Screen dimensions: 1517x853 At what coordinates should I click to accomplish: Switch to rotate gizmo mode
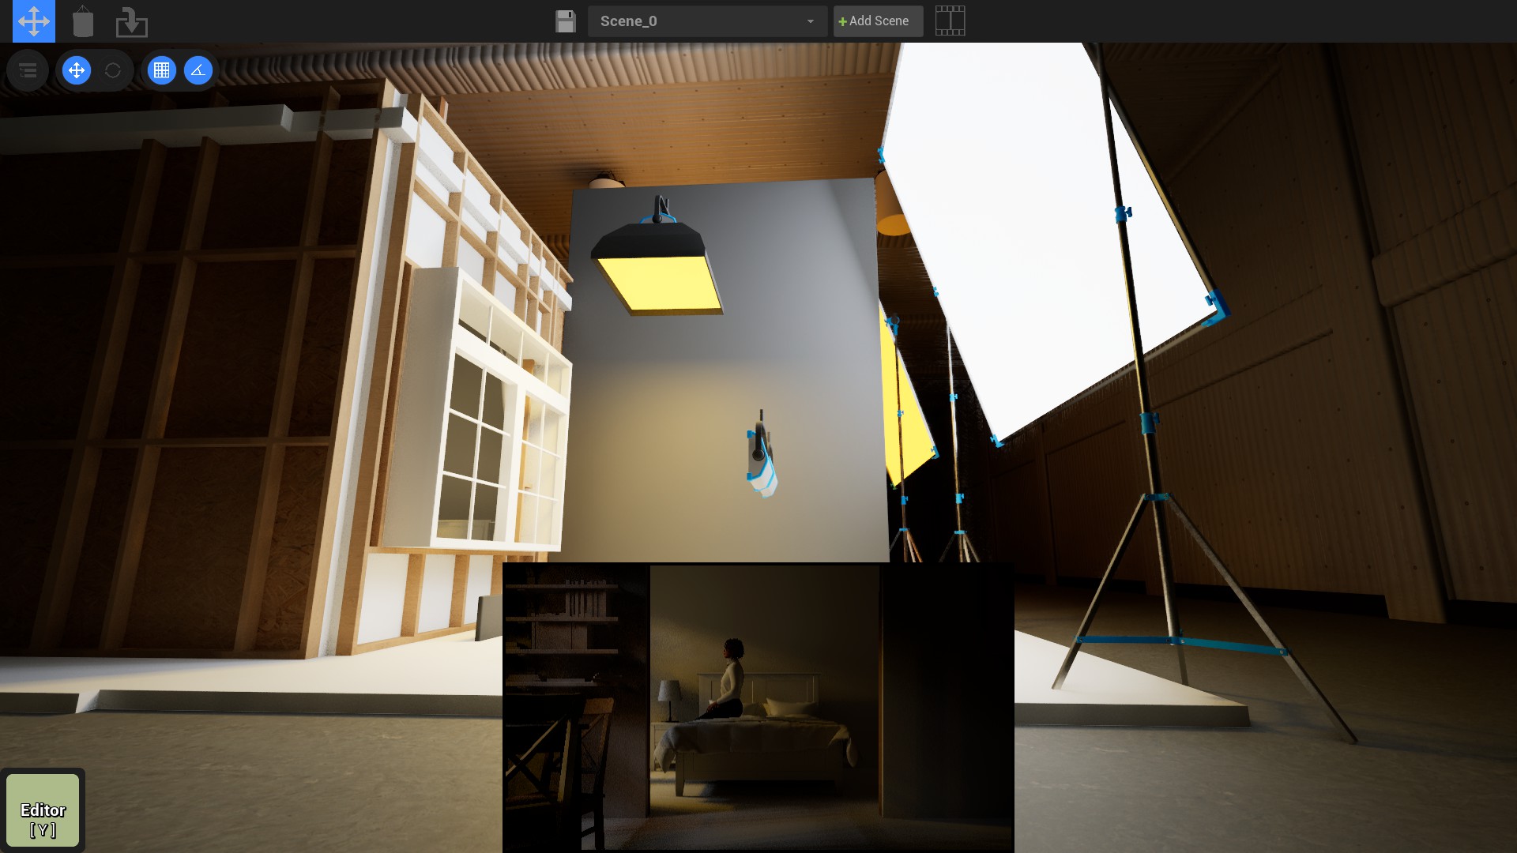pos(113,71)
